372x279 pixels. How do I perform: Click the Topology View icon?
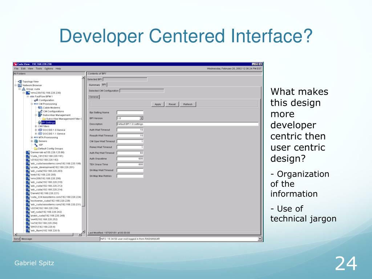(20, 82)
